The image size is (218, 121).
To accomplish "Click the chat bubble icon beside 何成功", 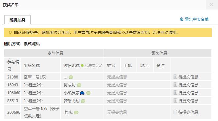I will pos(79,85).
